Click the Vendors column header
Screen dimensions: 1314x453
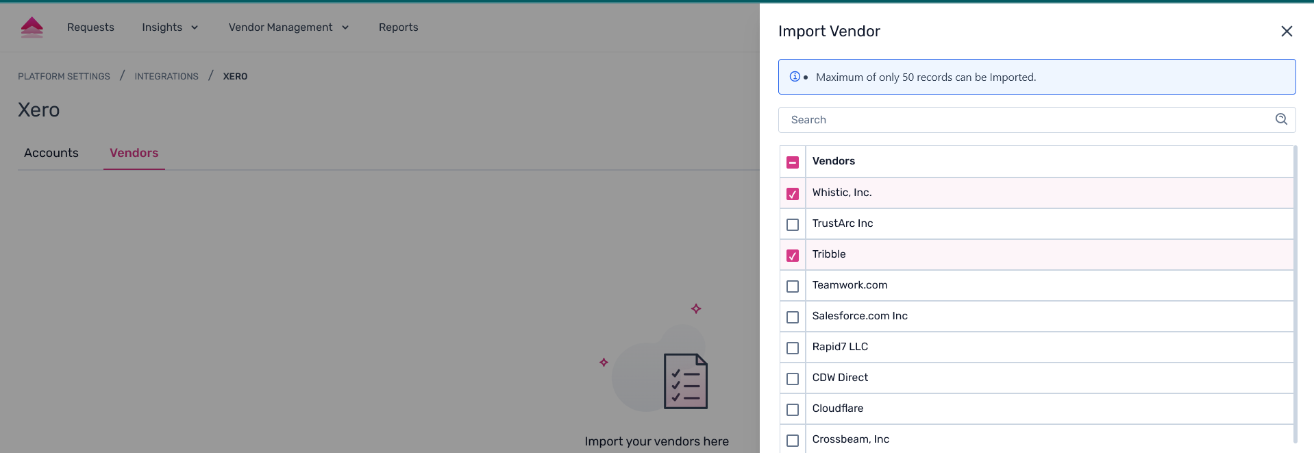[834, 161]
